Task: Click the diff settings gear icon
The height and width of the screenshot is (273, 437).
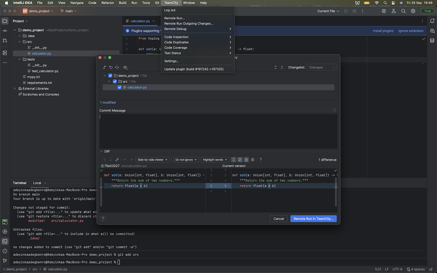Action: (x=253, y=160)
